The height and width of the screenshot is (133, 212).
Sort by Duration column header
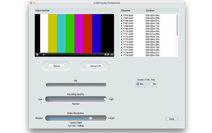(162, 10)
